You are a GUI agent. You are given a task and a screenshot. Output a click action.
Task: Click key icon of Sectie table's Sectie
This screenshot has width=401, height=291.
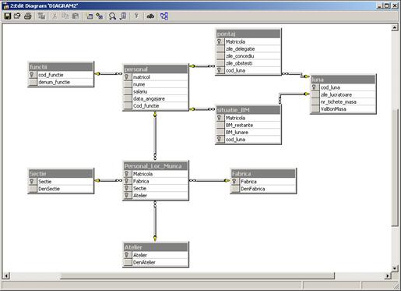[32, 181]
